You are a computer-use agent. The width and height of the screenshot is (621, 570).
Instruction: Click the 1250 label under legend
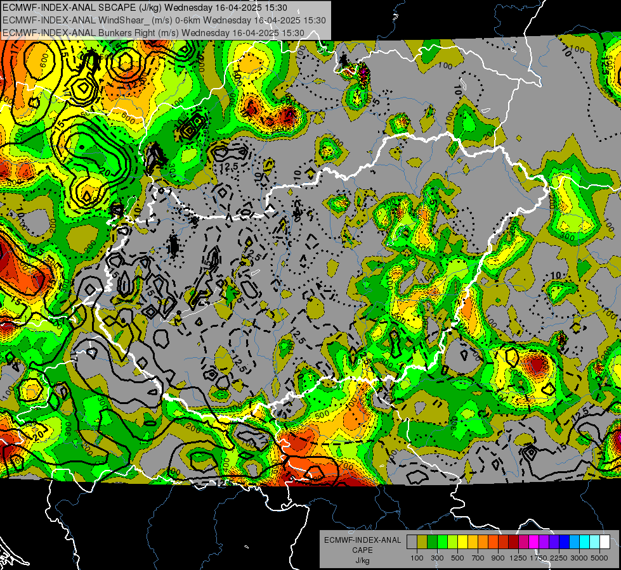pos(518,558)
